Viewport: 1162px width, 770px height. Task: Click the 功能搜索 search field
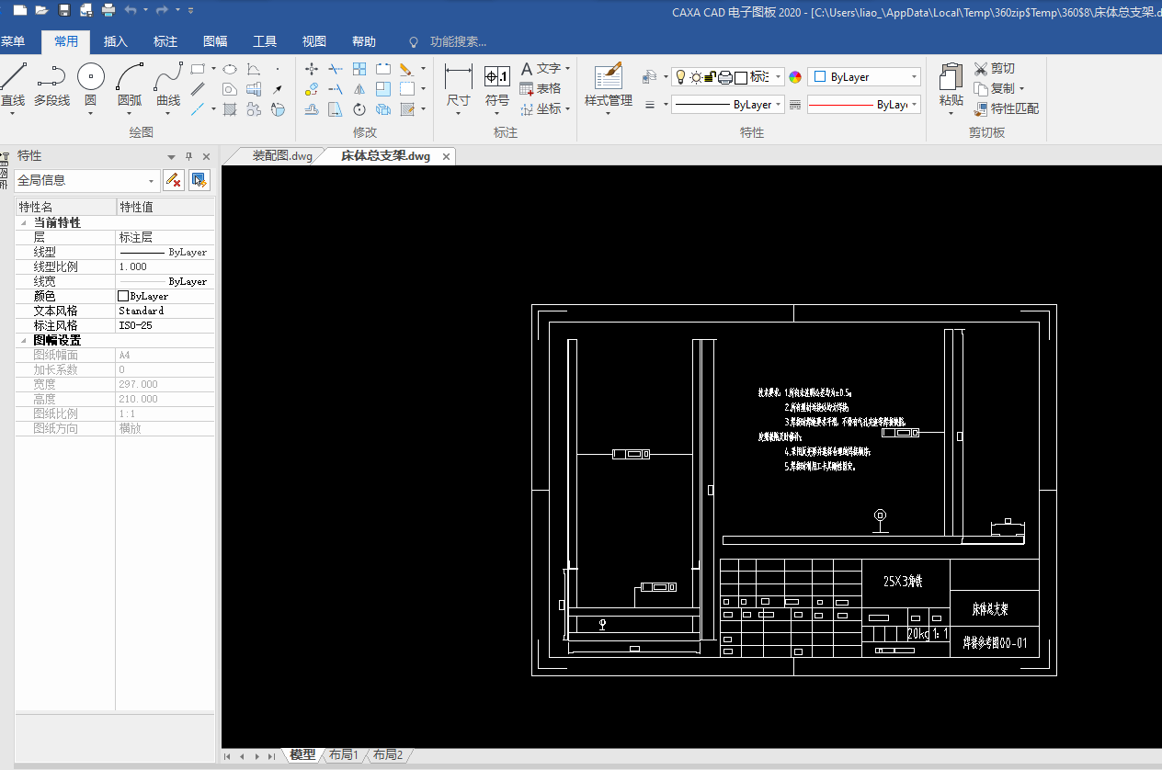458,41
